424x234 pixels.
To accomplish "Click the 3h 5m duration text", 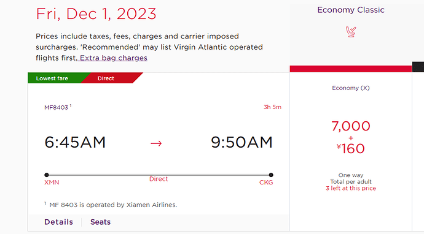I will pyautogui.click(x=273, y=107).
